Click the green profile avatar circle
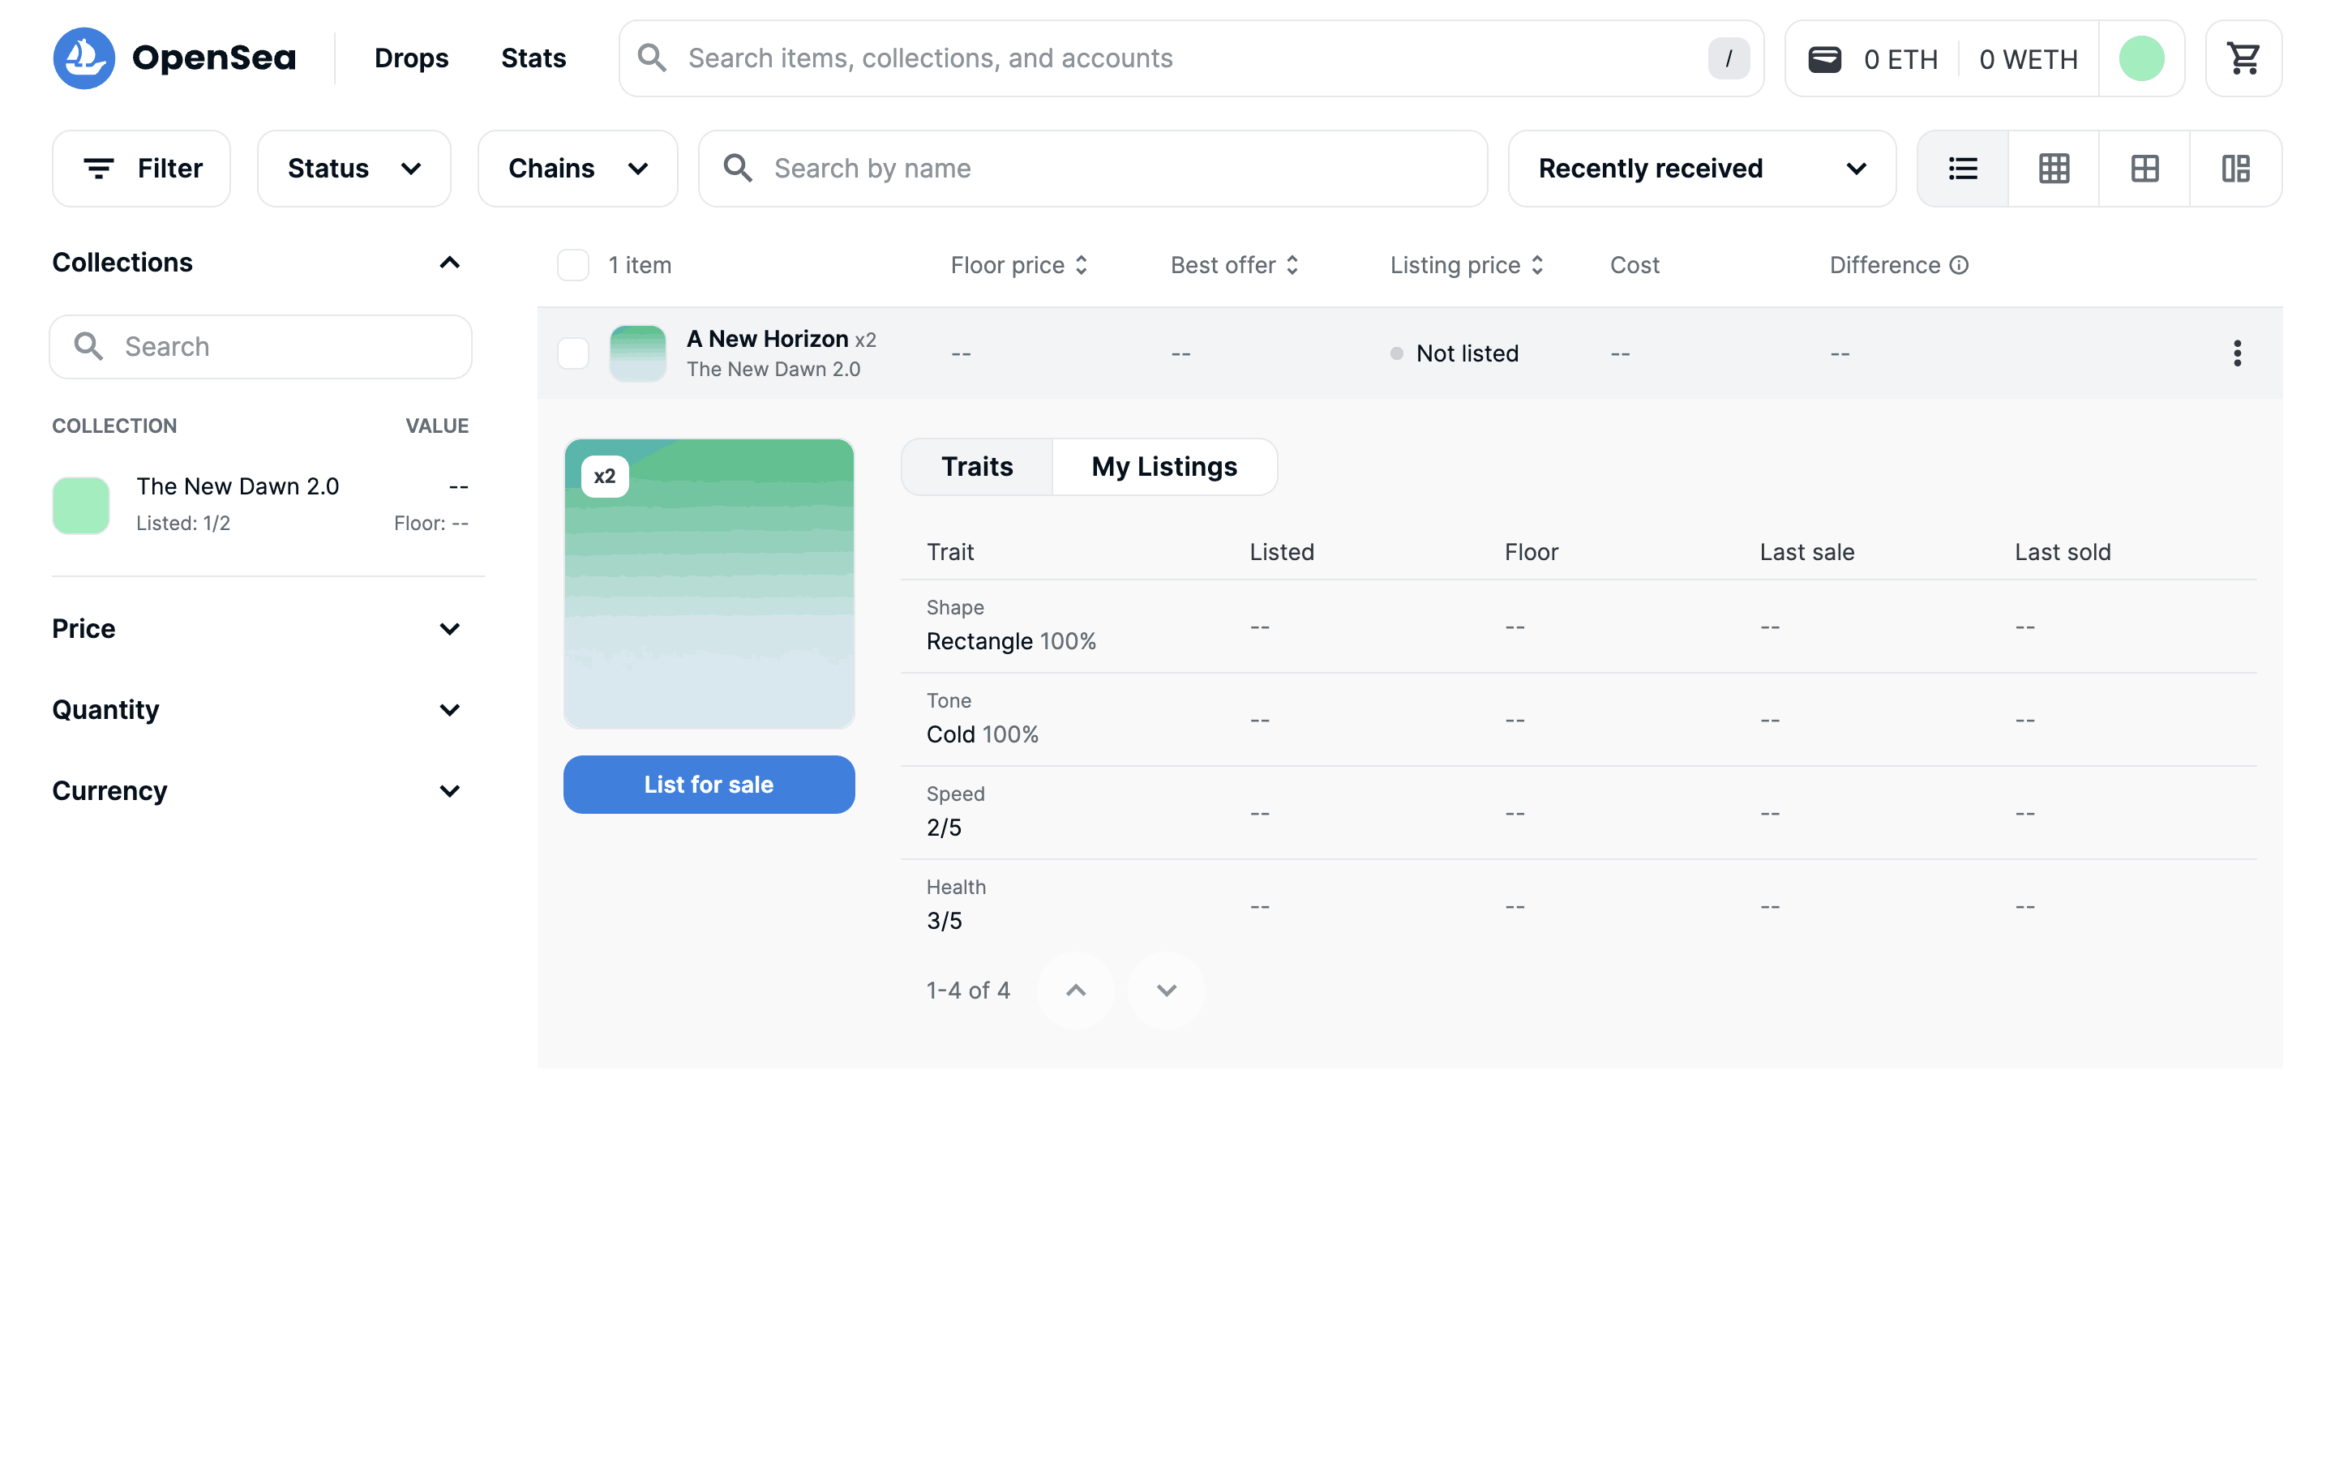The height and width of the screenshot is (1459, 2335). click(2140, 59)
